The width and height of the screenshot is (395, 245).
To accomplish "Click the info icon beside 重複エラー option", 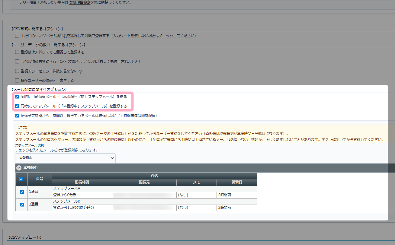I will [81, 72].
